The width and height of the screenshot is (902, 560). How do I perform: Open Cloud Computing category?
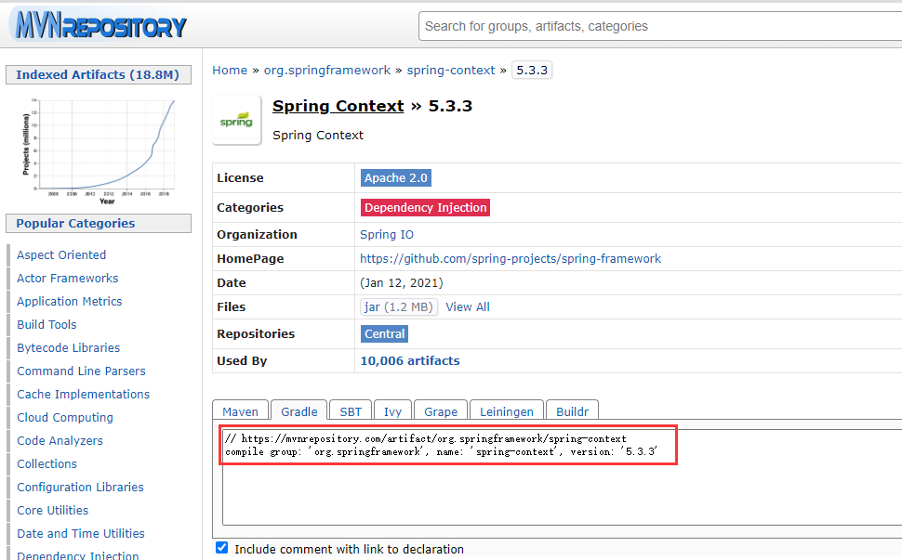pos(65,418)
